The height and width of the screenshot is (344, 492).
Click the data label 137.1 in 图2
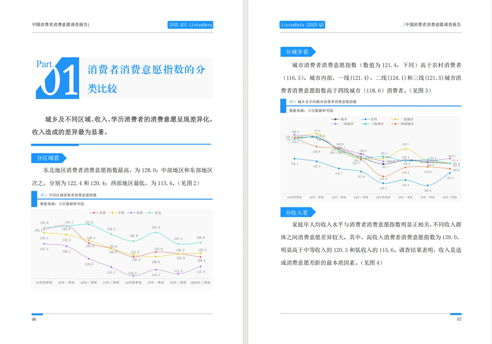pos(69,222)
